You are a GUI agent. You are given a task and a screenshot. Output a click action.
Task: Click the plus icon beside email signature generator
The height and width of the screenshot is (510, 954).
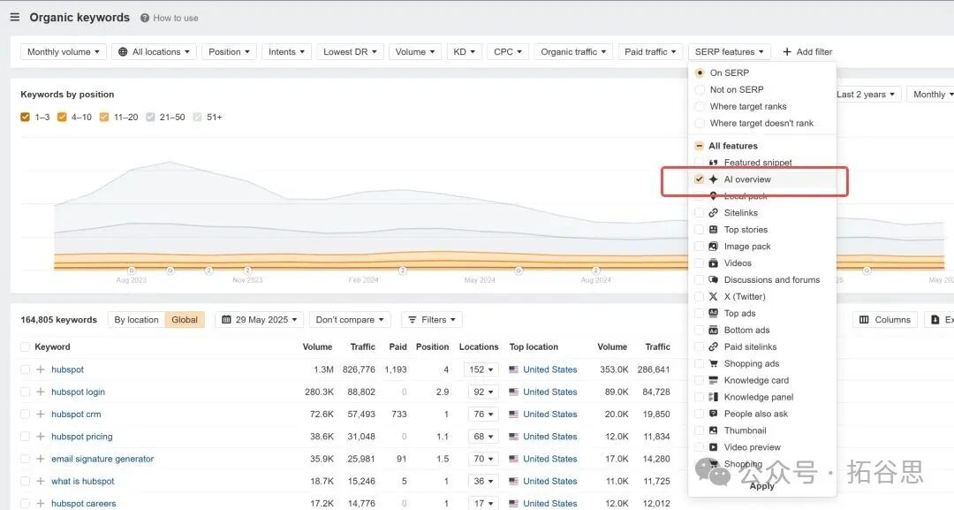40,459
